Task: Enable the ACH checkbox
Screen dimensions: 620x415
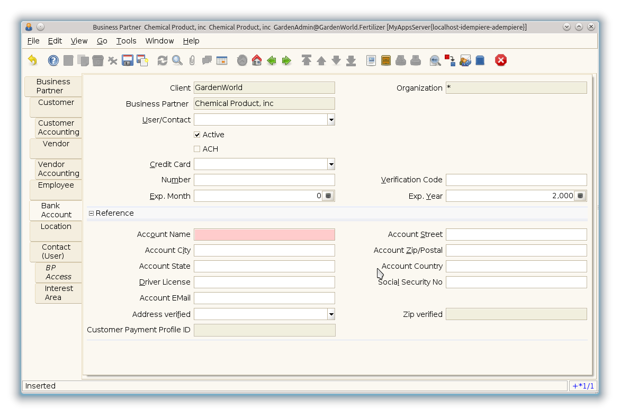Action: [x=197, y=149]
